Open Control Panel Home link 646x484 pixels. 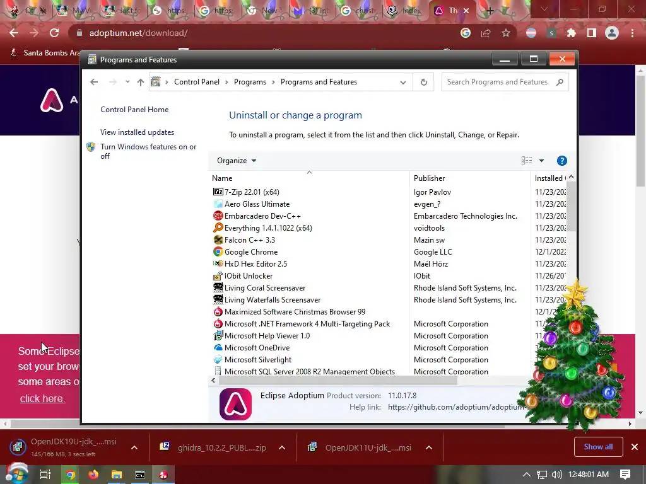click(134, 110)
